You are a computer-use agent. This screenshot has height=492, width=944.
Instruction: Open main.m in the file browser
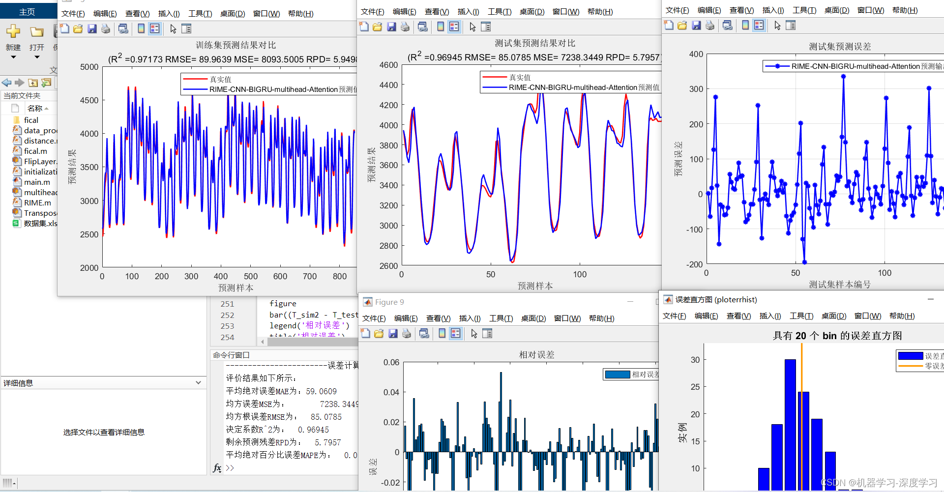(x=37, y=182)
